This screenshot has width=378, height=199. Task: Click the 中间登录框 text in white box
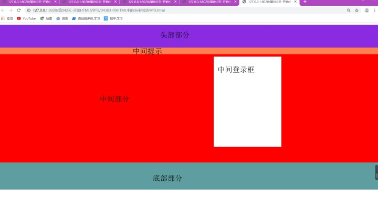pyautogui.click(x=236, y=70)
